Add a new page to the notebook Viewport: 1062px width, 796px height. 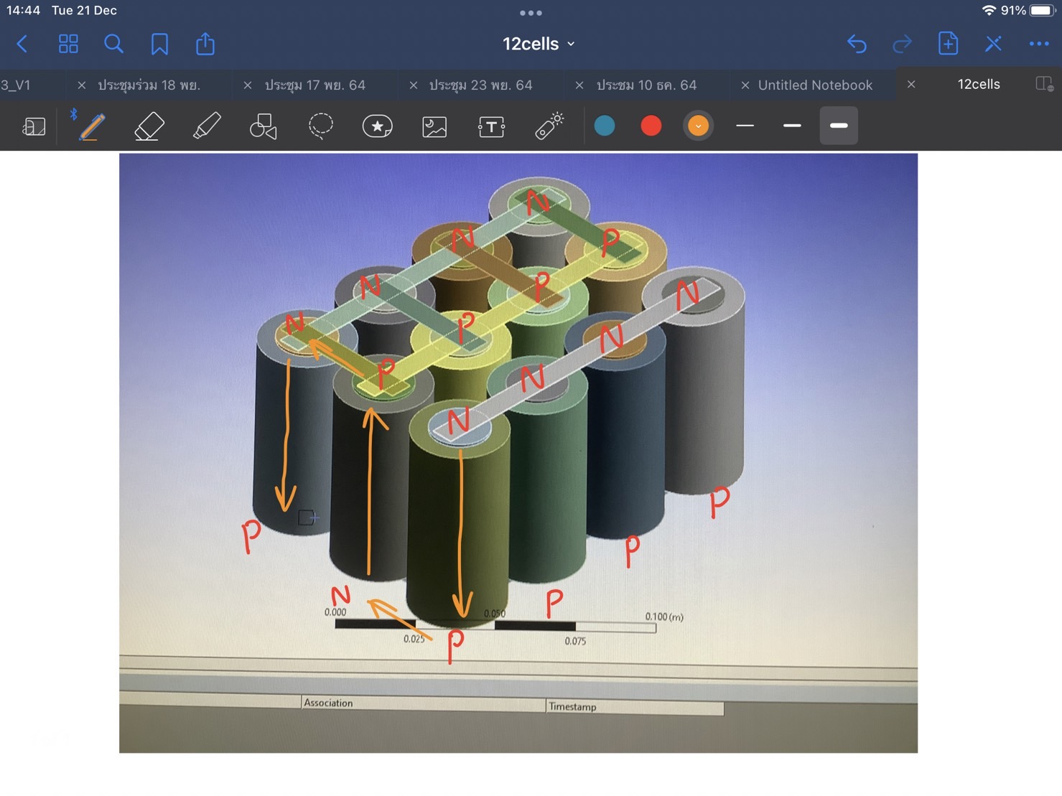coord(948,44)
